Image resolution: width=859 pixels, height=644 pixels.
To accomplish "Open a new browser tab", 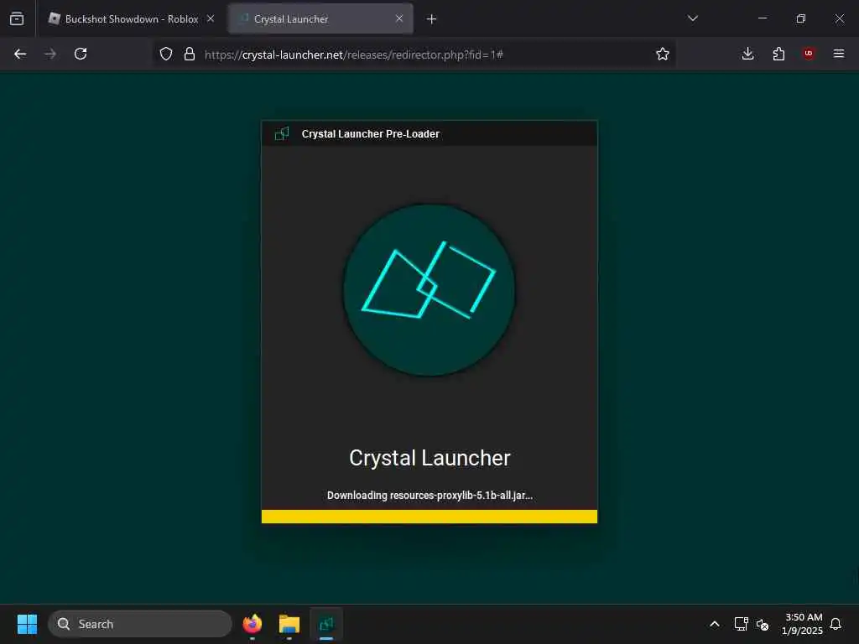I will point(432,19).
